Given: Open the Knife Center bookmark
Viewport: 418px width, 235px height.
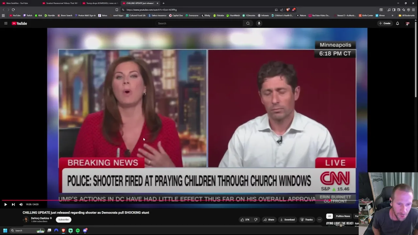Looking at the screenshot, I should pos(366,15).
